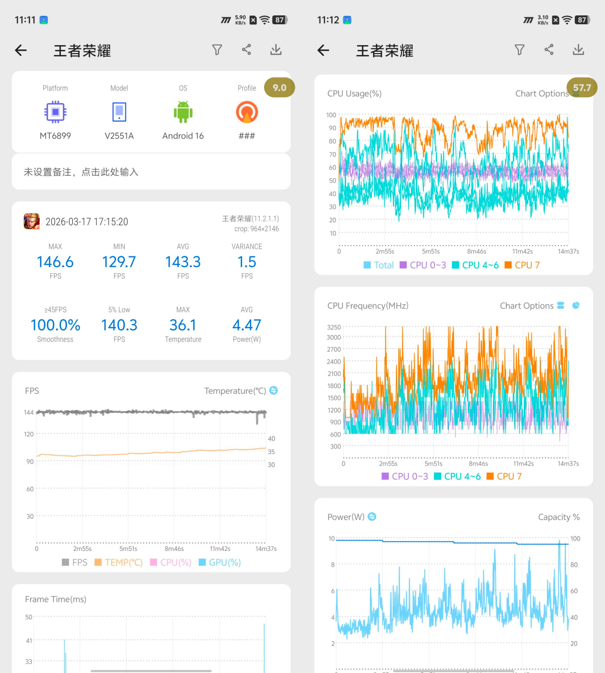Image resolution: width=605 pixels, height=673 pixels.
Task: Toggle TEMP(℃) series in the FPS chart legend
Action: click(119, 563)
